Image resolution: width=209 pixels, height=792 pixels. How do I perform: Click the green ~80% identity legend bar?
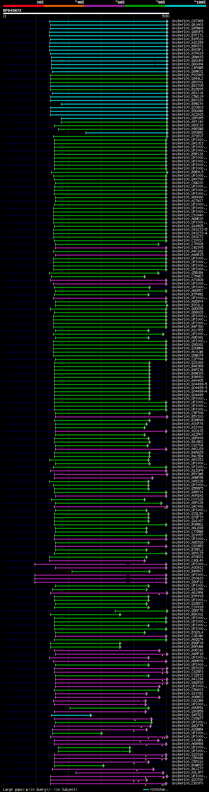[x=145, y=6]
